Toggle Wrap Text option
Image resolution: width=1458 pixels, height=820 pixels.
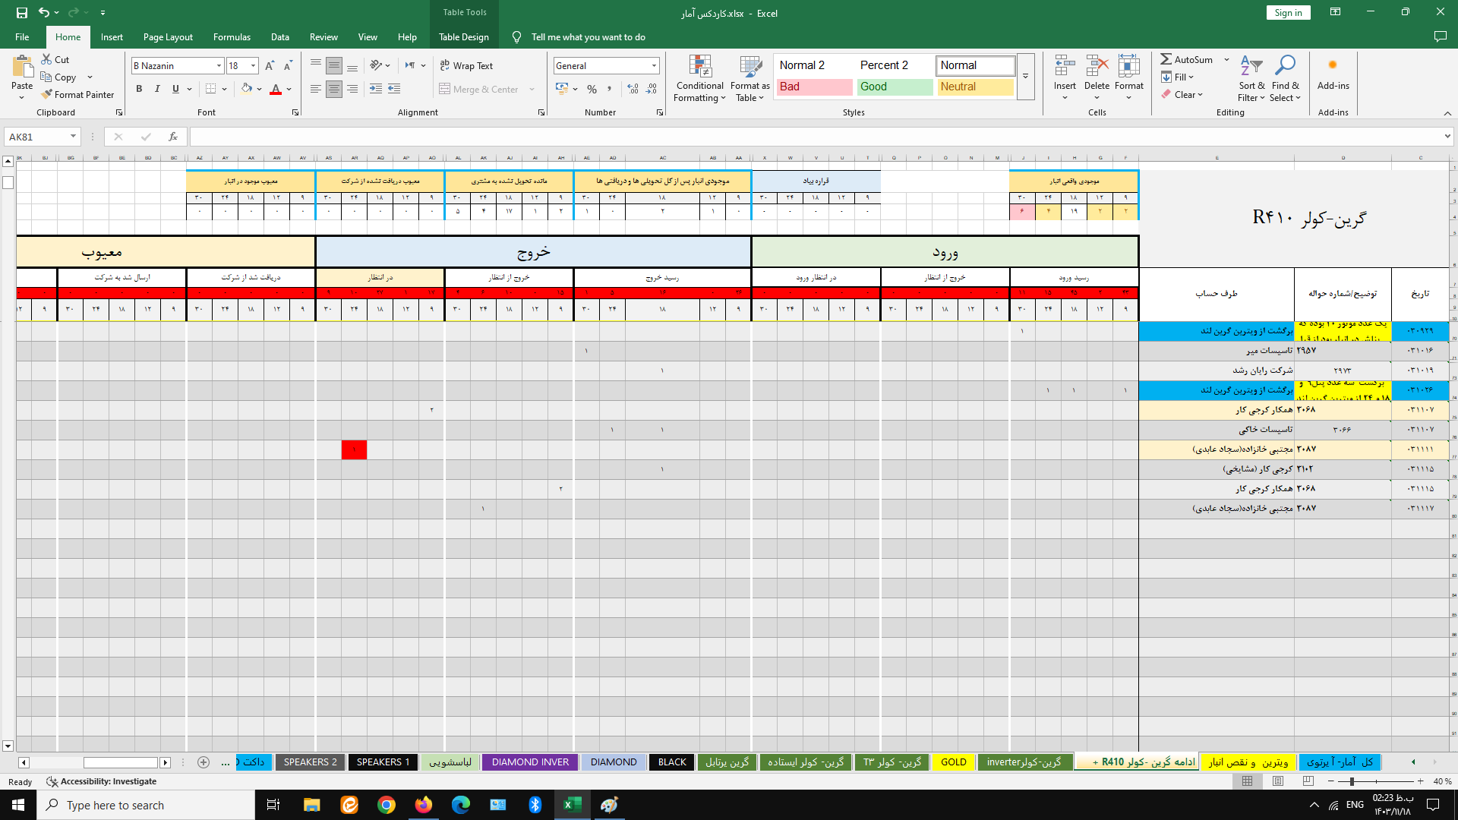(467, 66)
